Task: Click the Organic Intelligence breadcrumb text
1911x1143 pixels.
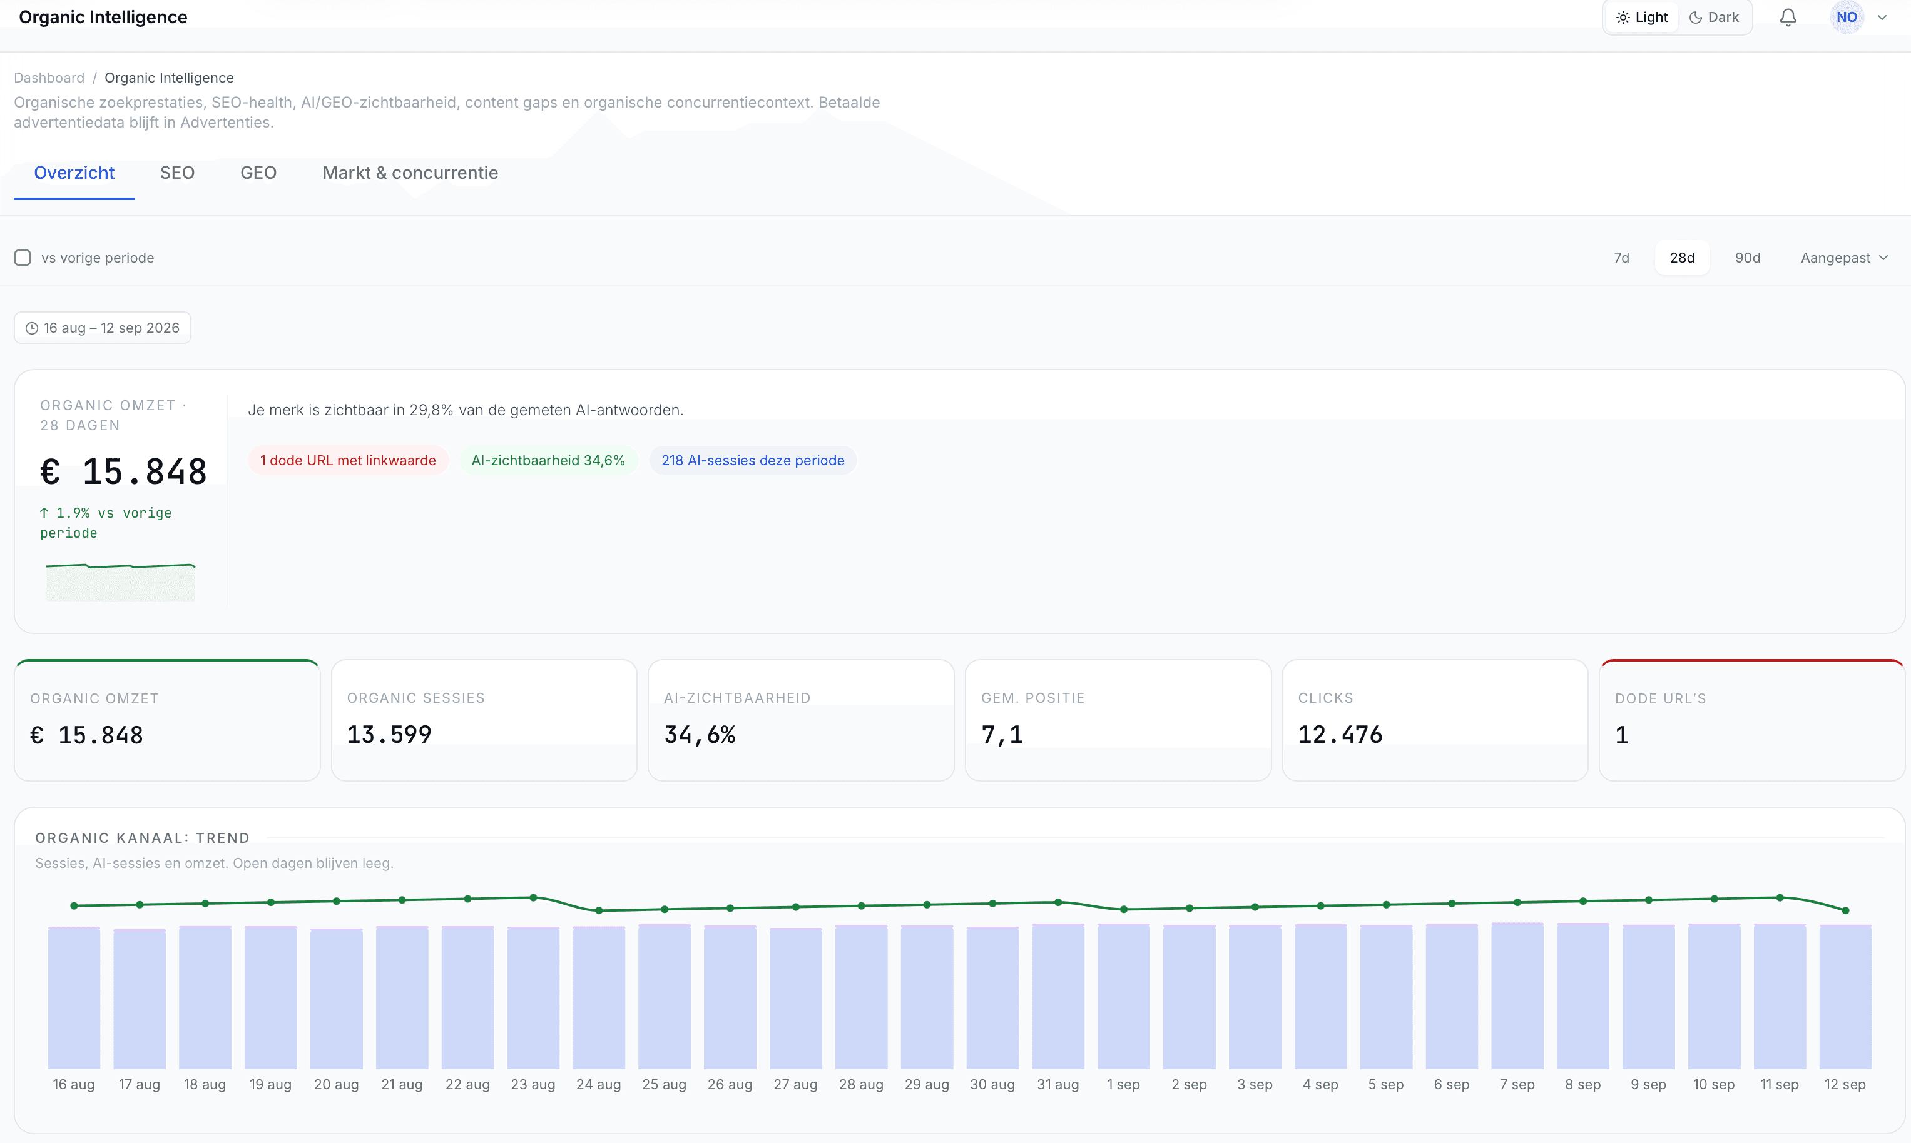Action: point(169,78)
